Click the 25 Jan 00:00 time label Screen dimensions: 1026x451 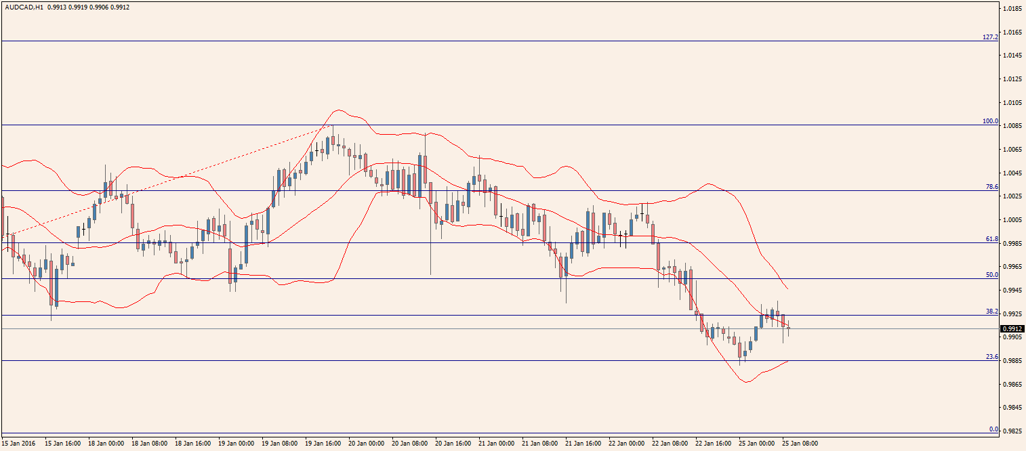(x=757, y=444)
